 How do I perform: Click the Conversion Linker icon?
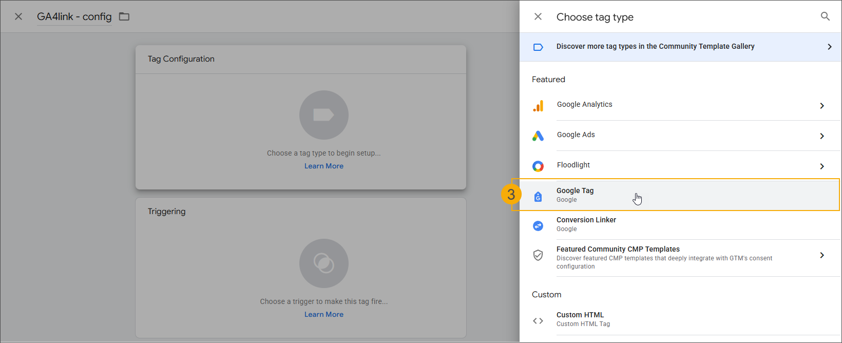(x=538, y=225)
